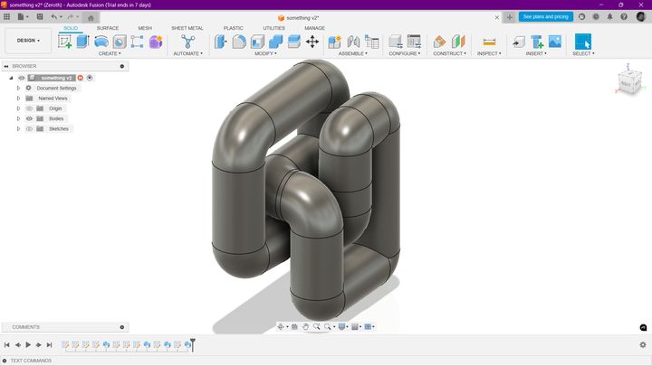The width and height of the screenshot is (652, 366).
Task: Open a new design tab with plus
Action: click(509, 17)
